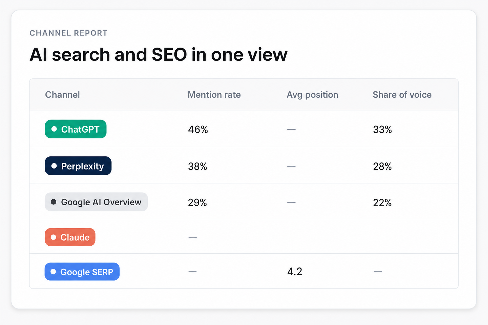The width and height of the screenshot is (488, 325).
Task: Click the Mention rate column header
Action: 214,95
